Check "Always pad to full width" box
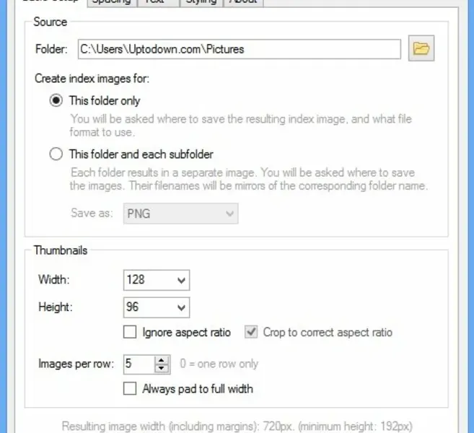The image size is (474, 433). (x=130, y=389)
